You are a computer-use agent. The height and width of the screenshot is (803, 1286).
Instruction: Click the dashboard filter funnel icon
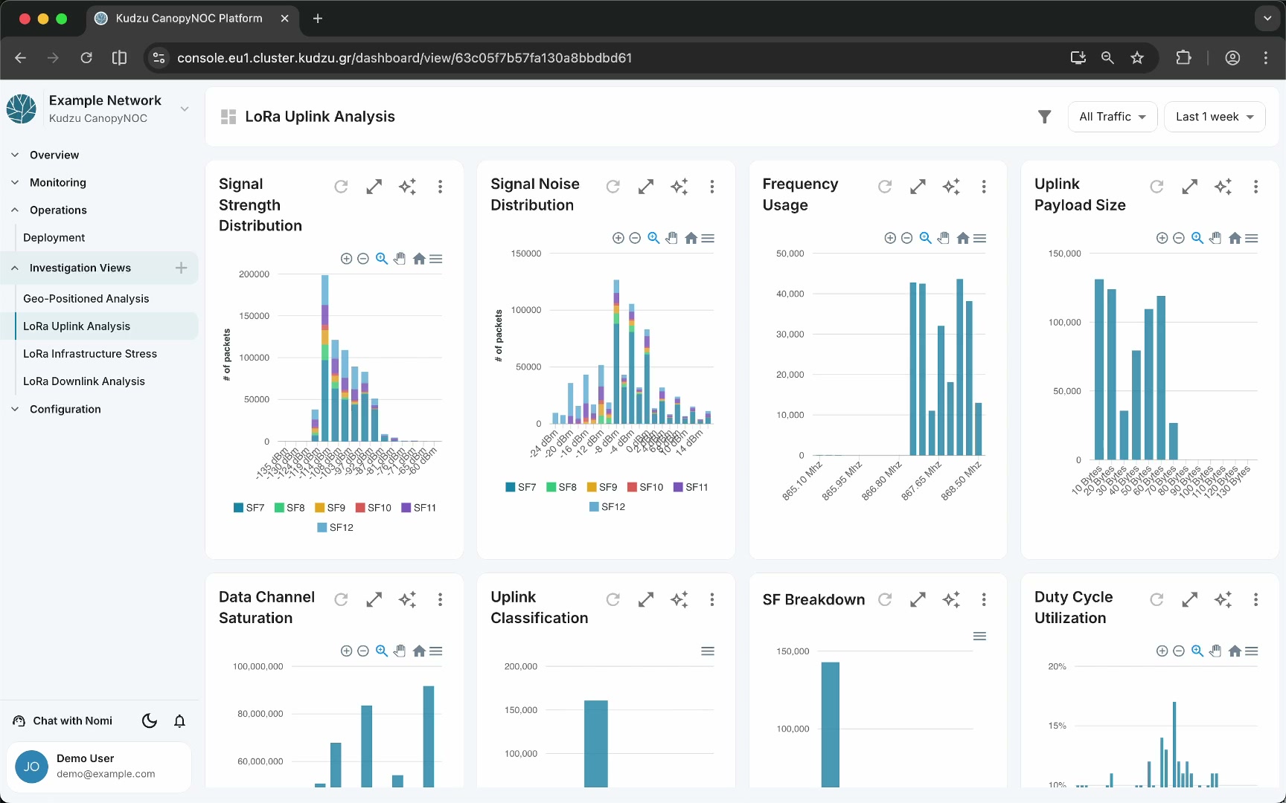pos(1045,117)
